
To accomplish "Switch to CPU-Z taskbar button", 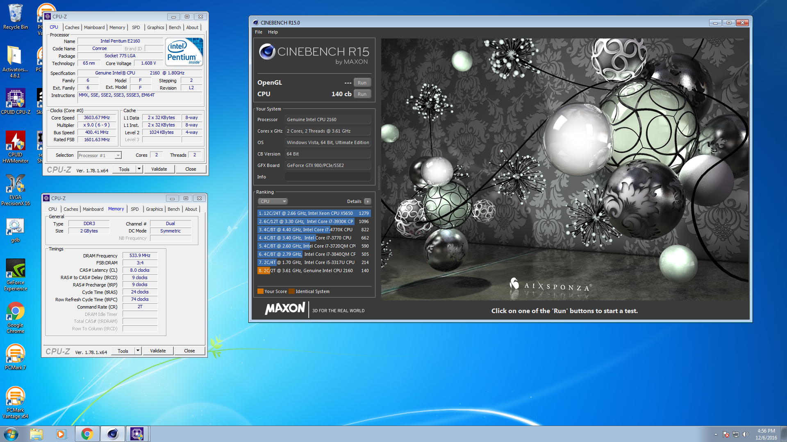I will (137, 434).
